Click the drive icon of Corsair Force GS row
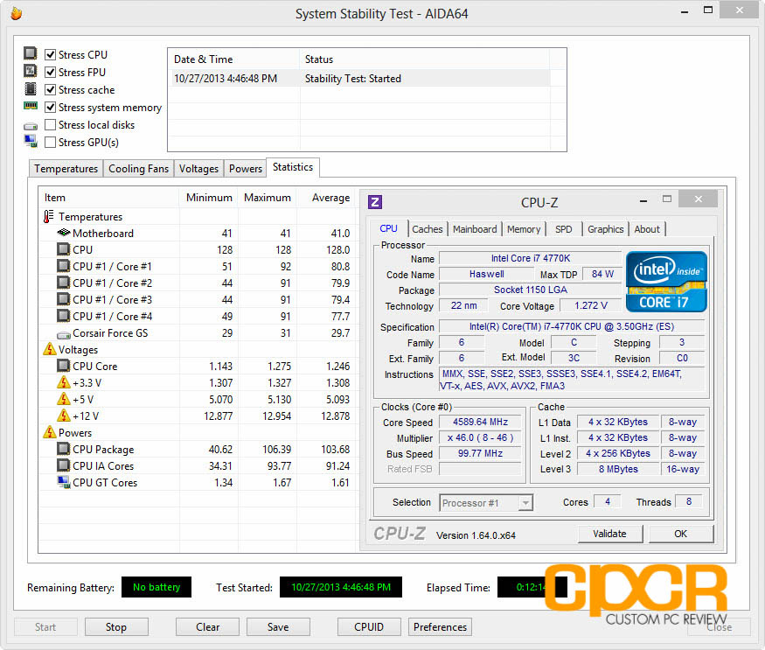The image size is (765, 650). coord(64,334)
